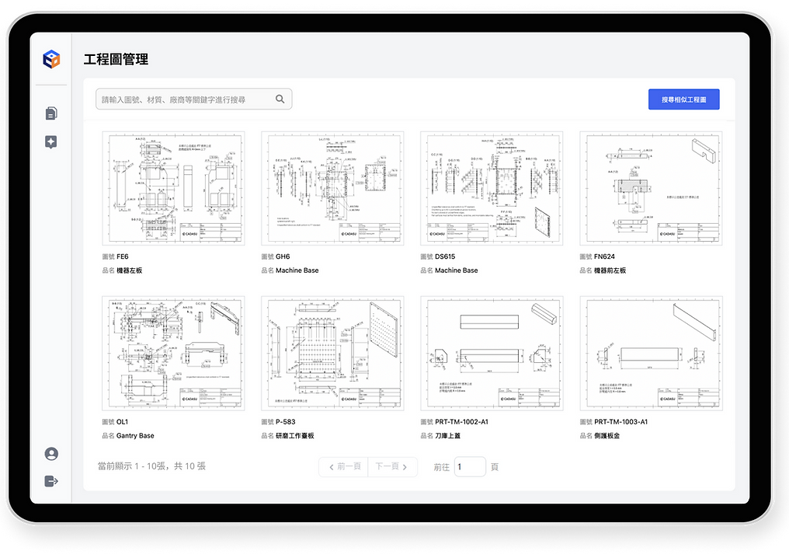Click the drawing number text FE6
789x558 pixels.
(122, 256)
